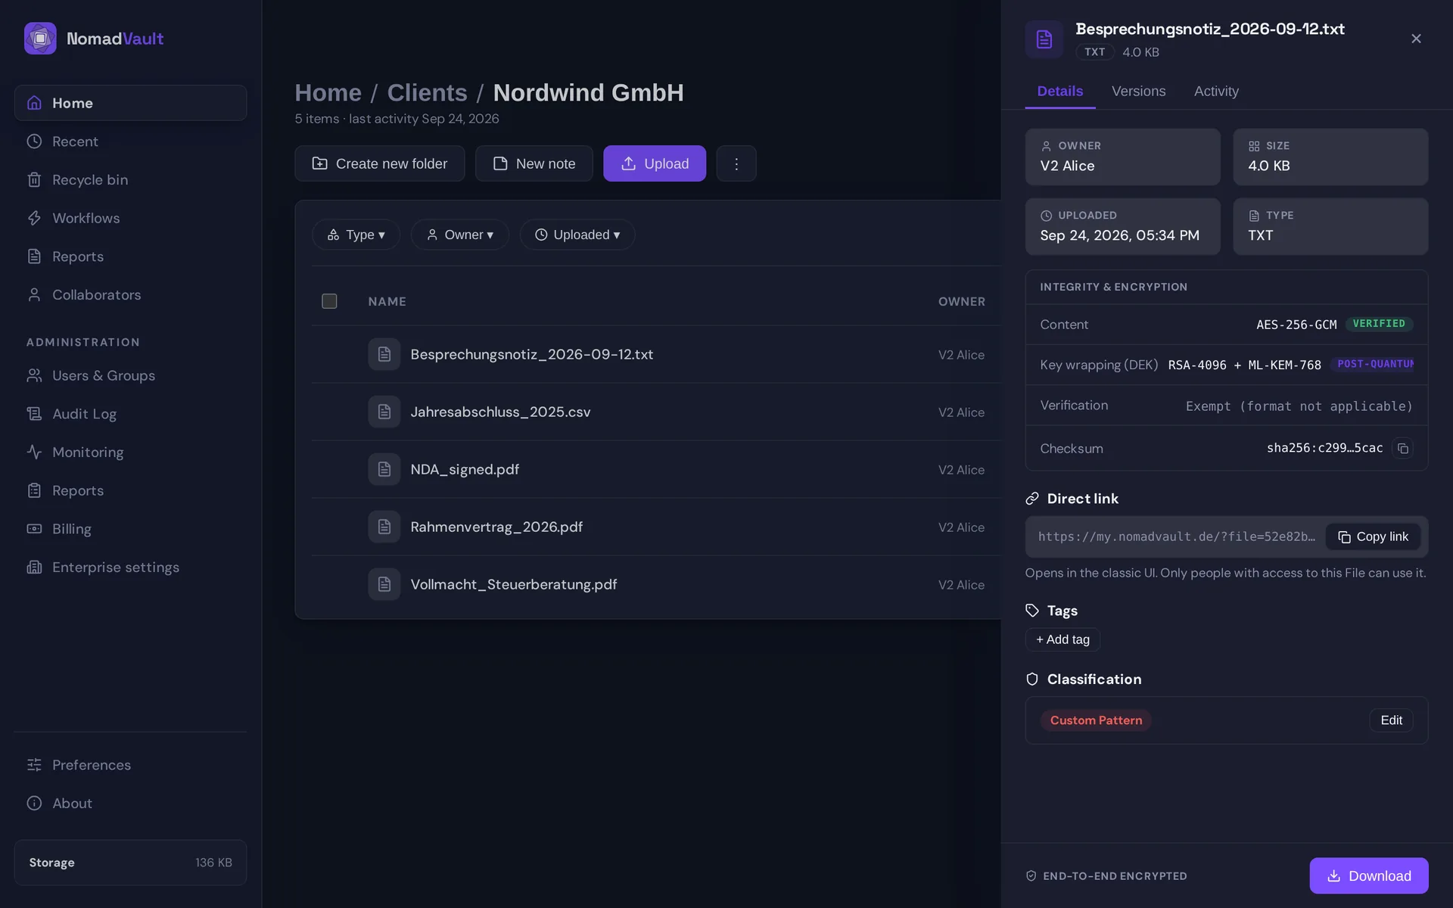This screenshot has width=1453, height=908.
Task: Copy the sha256 checksum icon
Action: [1402, 448]
